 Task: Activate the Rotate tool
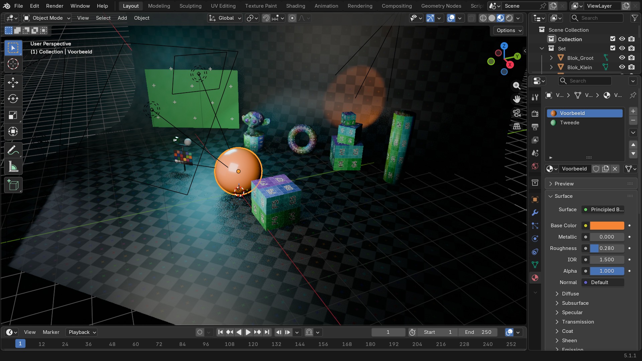point(13,99)
